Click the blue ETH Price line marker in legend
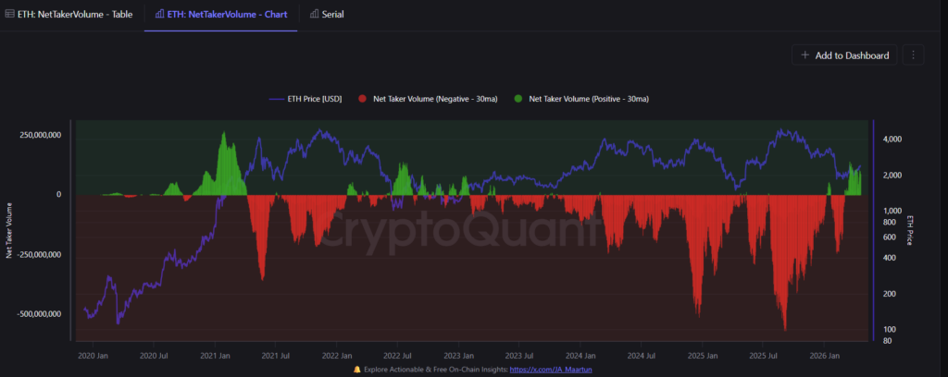The height and width of the screenshot is (377, 948). click(278, 98)
